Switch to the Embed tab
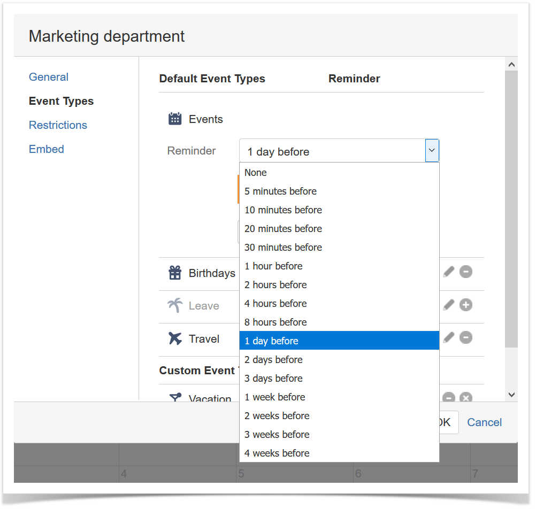The width and height of the screenshot is (536, 509). coord(47,149)
